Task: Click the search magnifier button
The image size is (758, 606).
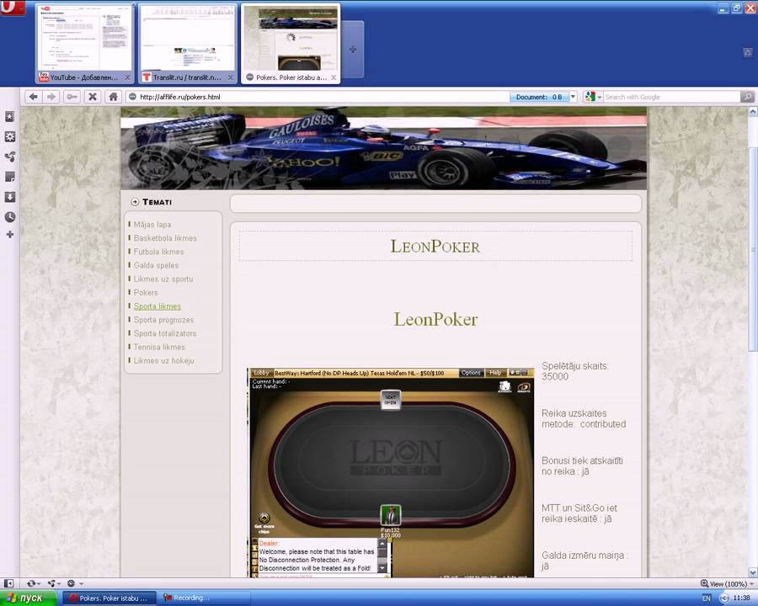Action: pos(747,97)
